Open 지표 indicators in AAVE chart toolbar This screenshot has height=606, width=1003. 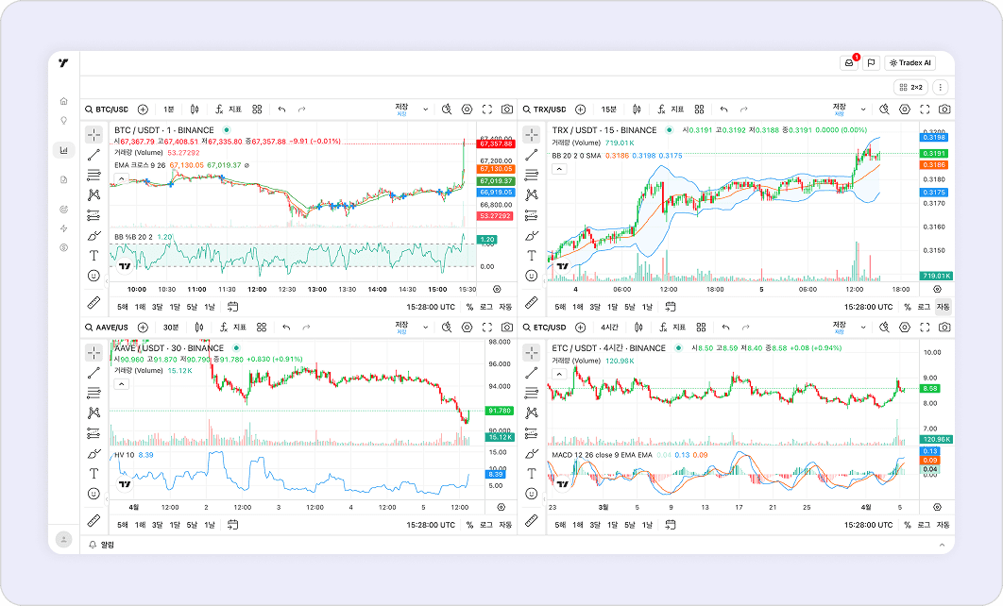click(x=233, y=328)
